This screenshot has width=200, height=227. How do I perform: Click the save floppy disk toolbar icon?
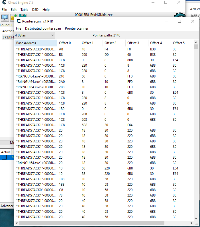23,15
